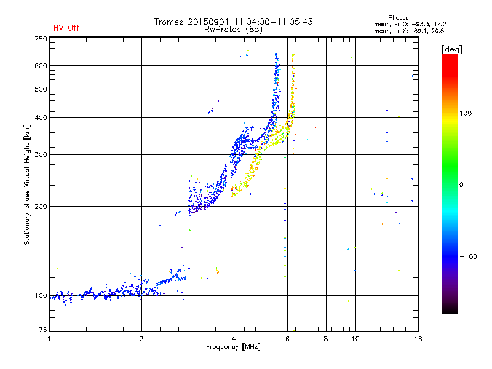Click the colorbar '100' tick label
Image resolution: width=492 pixels, height=369 pixels.
coord(466,113)
